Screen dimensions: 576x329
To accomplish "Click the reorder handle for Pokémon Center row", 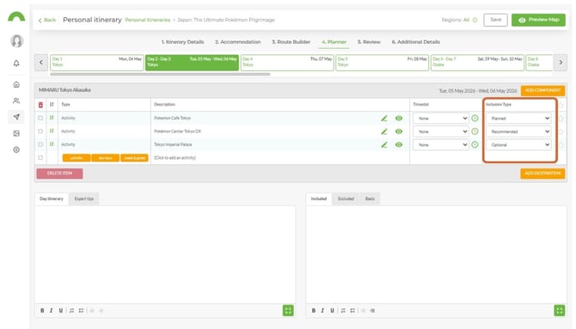I will pos(52,131).
